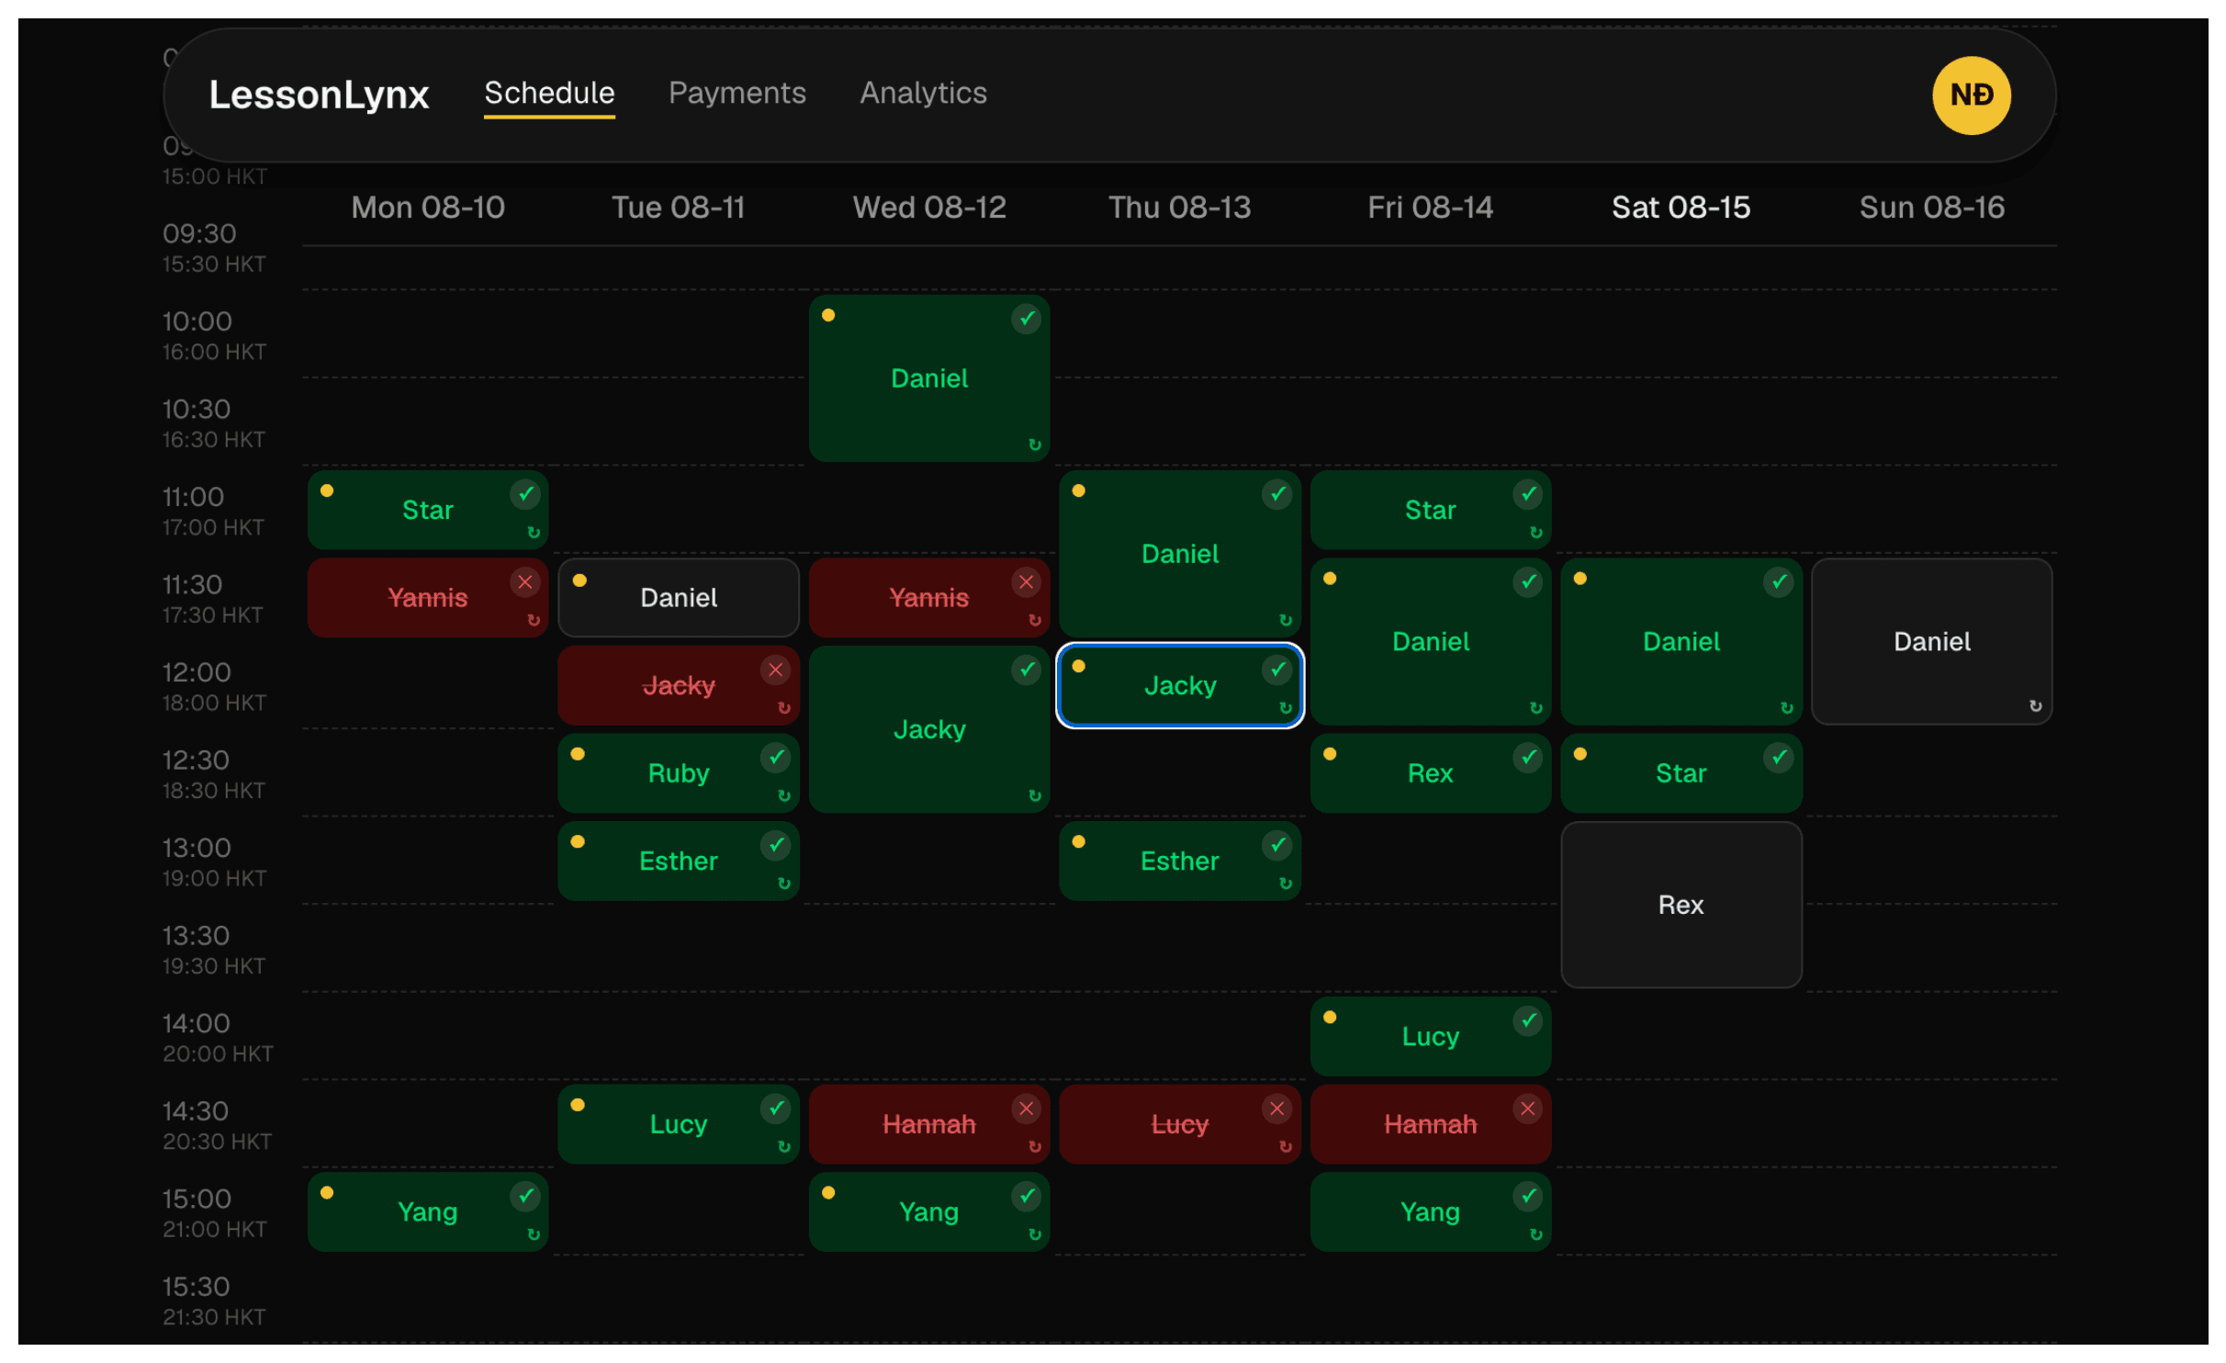Open the Wednesday Yang lesson
Screen dimensions: 2226x1363
pos(929,1211)
